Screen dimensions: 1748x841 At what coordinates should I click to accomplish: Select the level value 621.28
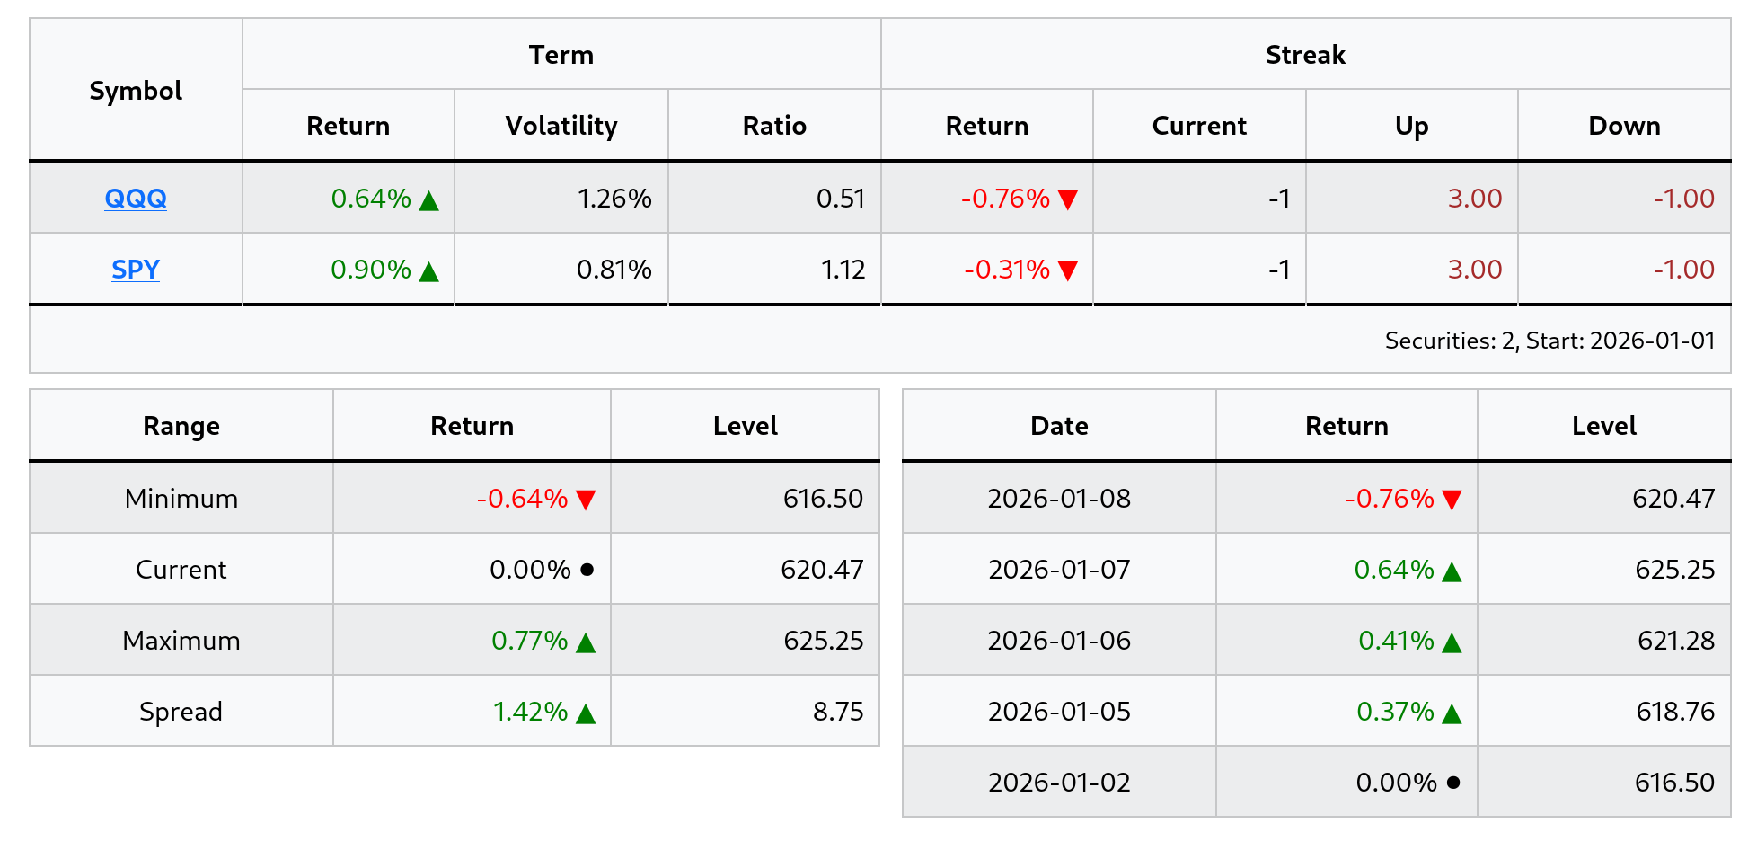click(1675, 640)
